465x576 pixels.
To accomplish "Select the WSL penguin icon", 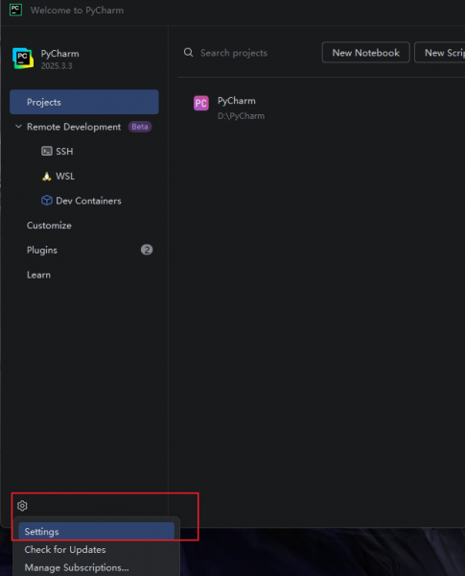I will coord(47,176).
